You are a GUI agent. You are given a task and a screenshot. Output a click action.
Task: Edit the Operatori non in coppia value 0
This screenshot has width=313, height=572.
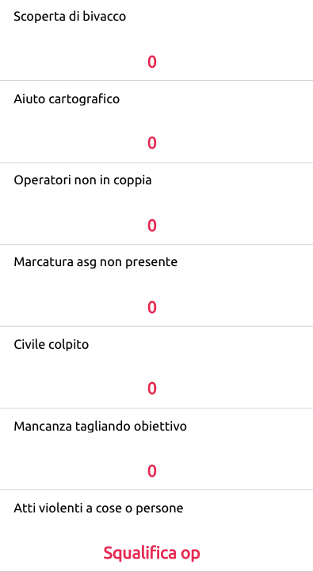152,226
